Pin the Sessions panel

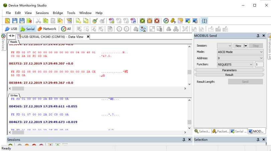point(184,139)
